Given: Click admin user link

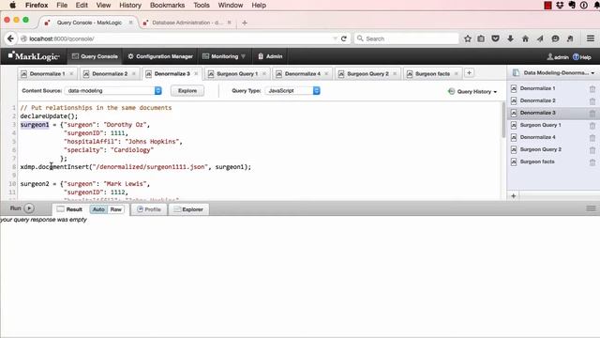Looking at the screenshot, I should click(x=558, y=57).
